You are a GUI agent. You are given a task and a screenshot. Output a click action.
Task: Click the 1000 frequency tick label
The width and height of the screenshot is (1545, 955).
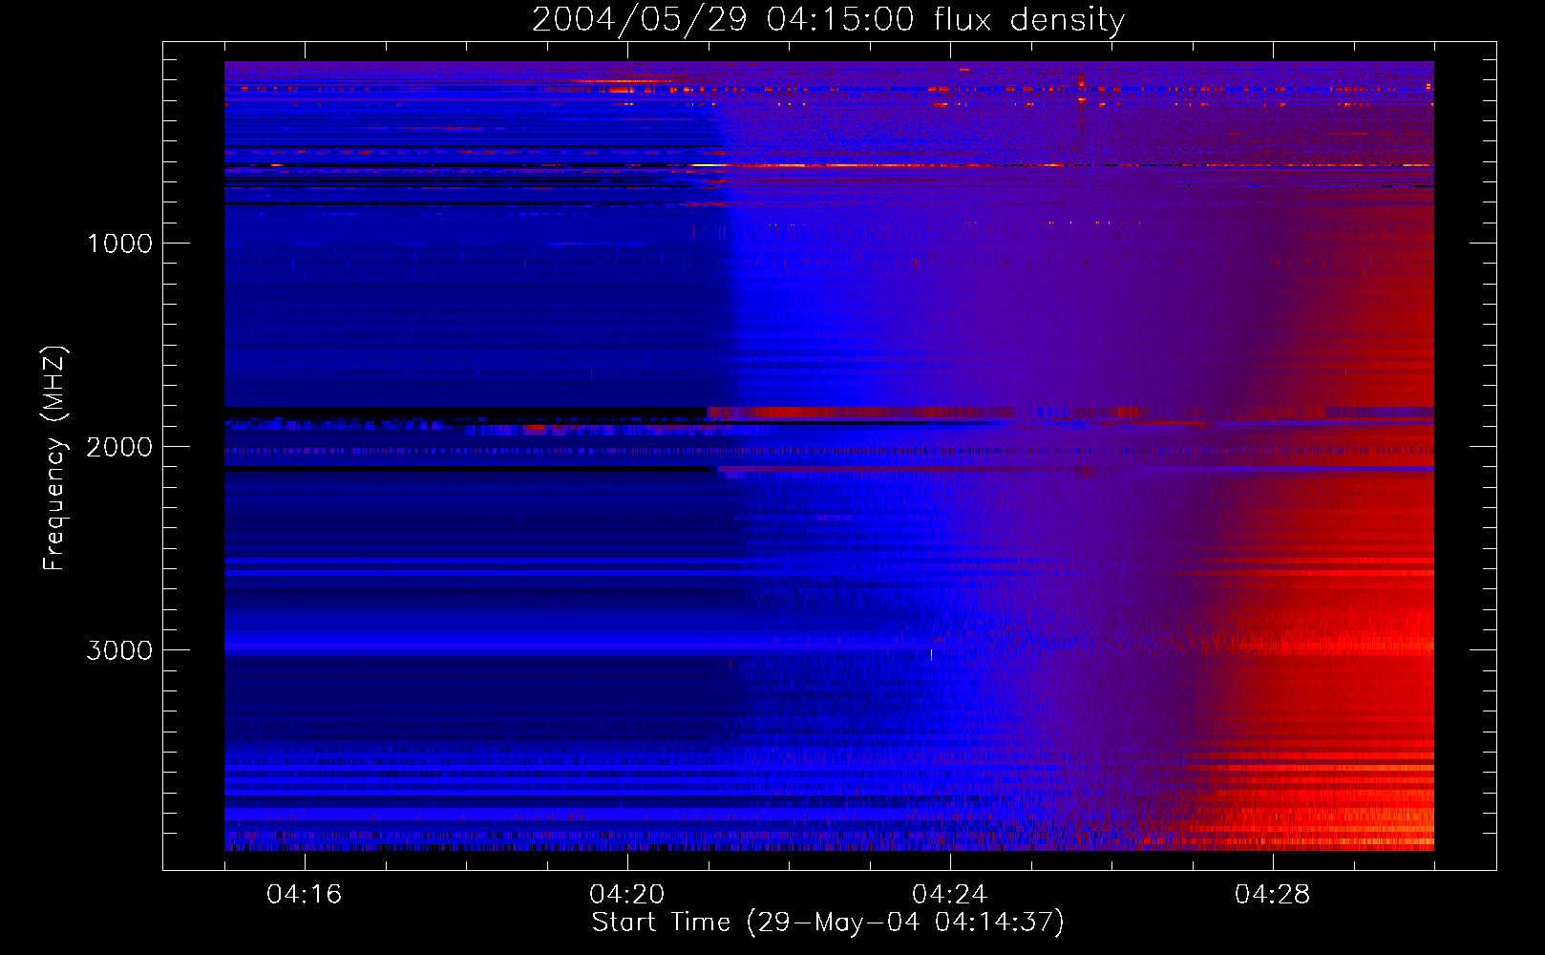pyautogui.click(x=119, y=244)
